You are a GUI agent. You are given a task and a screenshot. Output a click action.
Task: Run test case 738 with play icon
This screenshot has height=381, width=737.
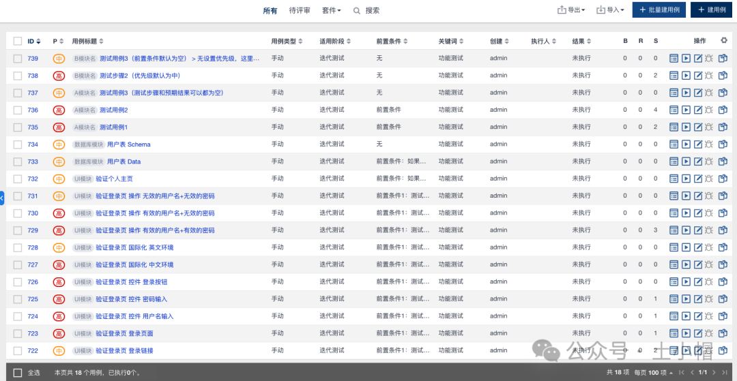click(687, 76)
